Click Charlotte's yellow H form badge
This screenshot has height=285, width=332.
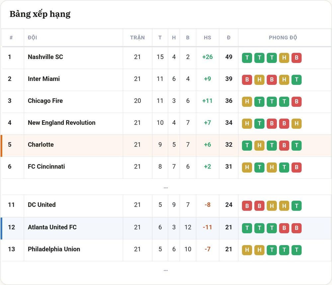(259, 145)
